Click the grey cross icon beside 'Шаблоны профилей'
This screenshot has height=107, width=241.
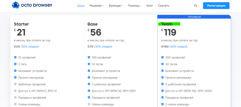point(15,84)
